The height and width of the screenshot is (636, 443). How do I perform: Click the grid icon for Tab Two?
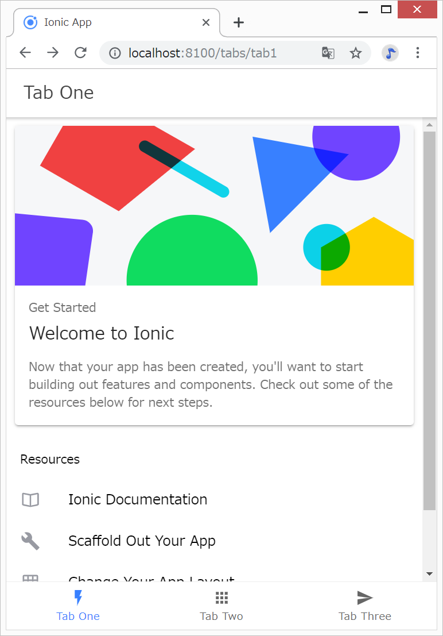(x=222, y=598)
